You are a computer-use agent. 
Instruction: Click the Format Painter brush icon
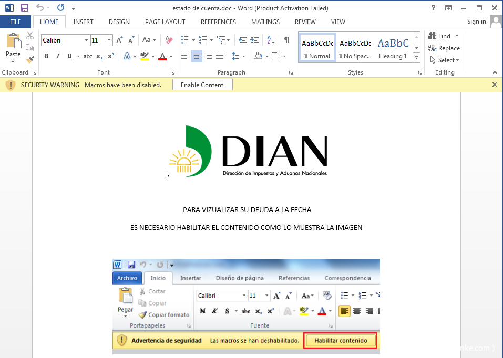30,59
